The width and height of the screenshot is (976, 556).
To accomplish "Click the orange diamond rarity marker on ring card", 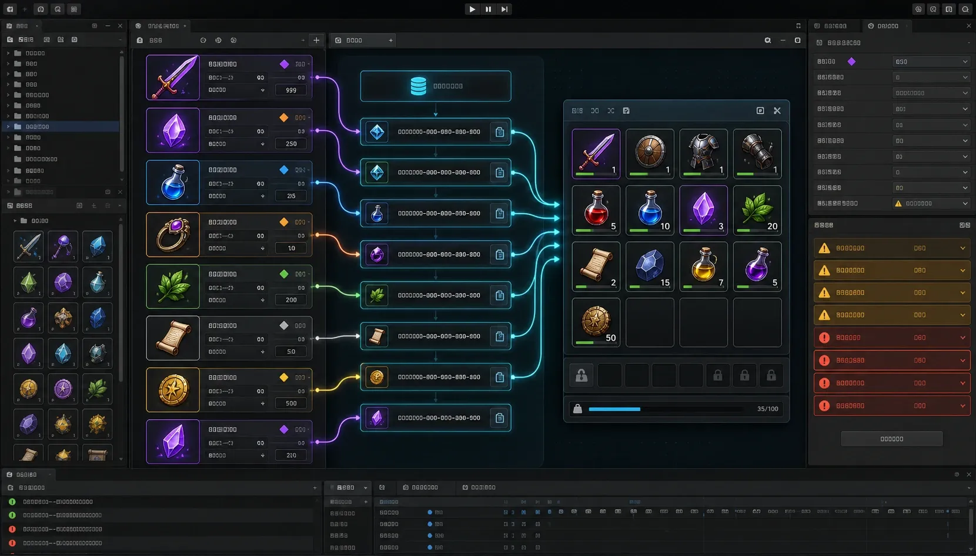I will pos(284,222).
